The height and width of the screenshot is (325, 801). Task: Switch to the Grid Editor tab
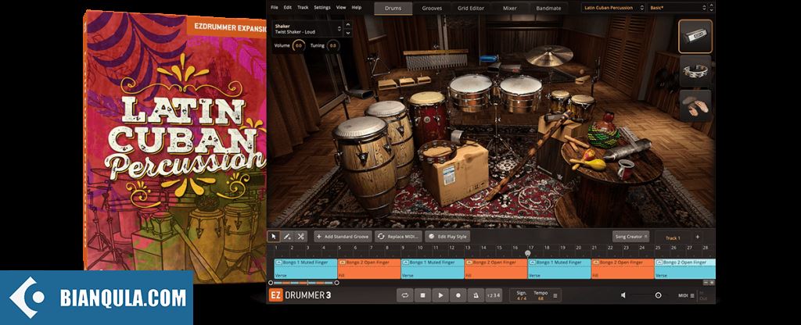[470, 8]
